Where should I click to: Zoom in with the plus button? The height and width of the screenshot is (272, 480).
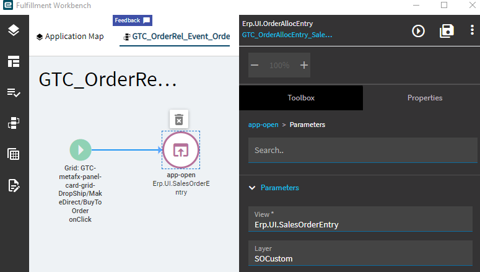304,65
